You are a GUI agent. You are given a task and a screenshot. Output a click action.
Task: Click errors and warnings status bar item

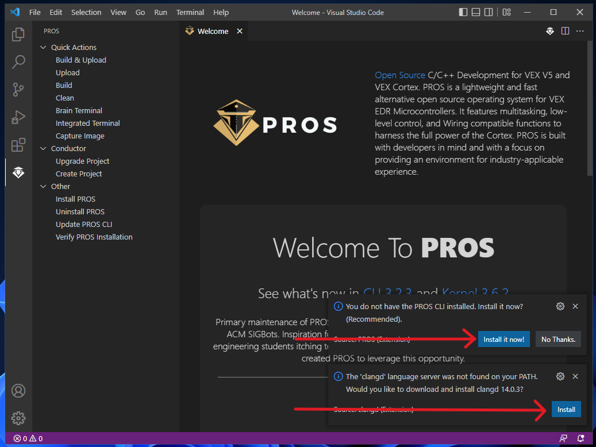pos(28,438)
